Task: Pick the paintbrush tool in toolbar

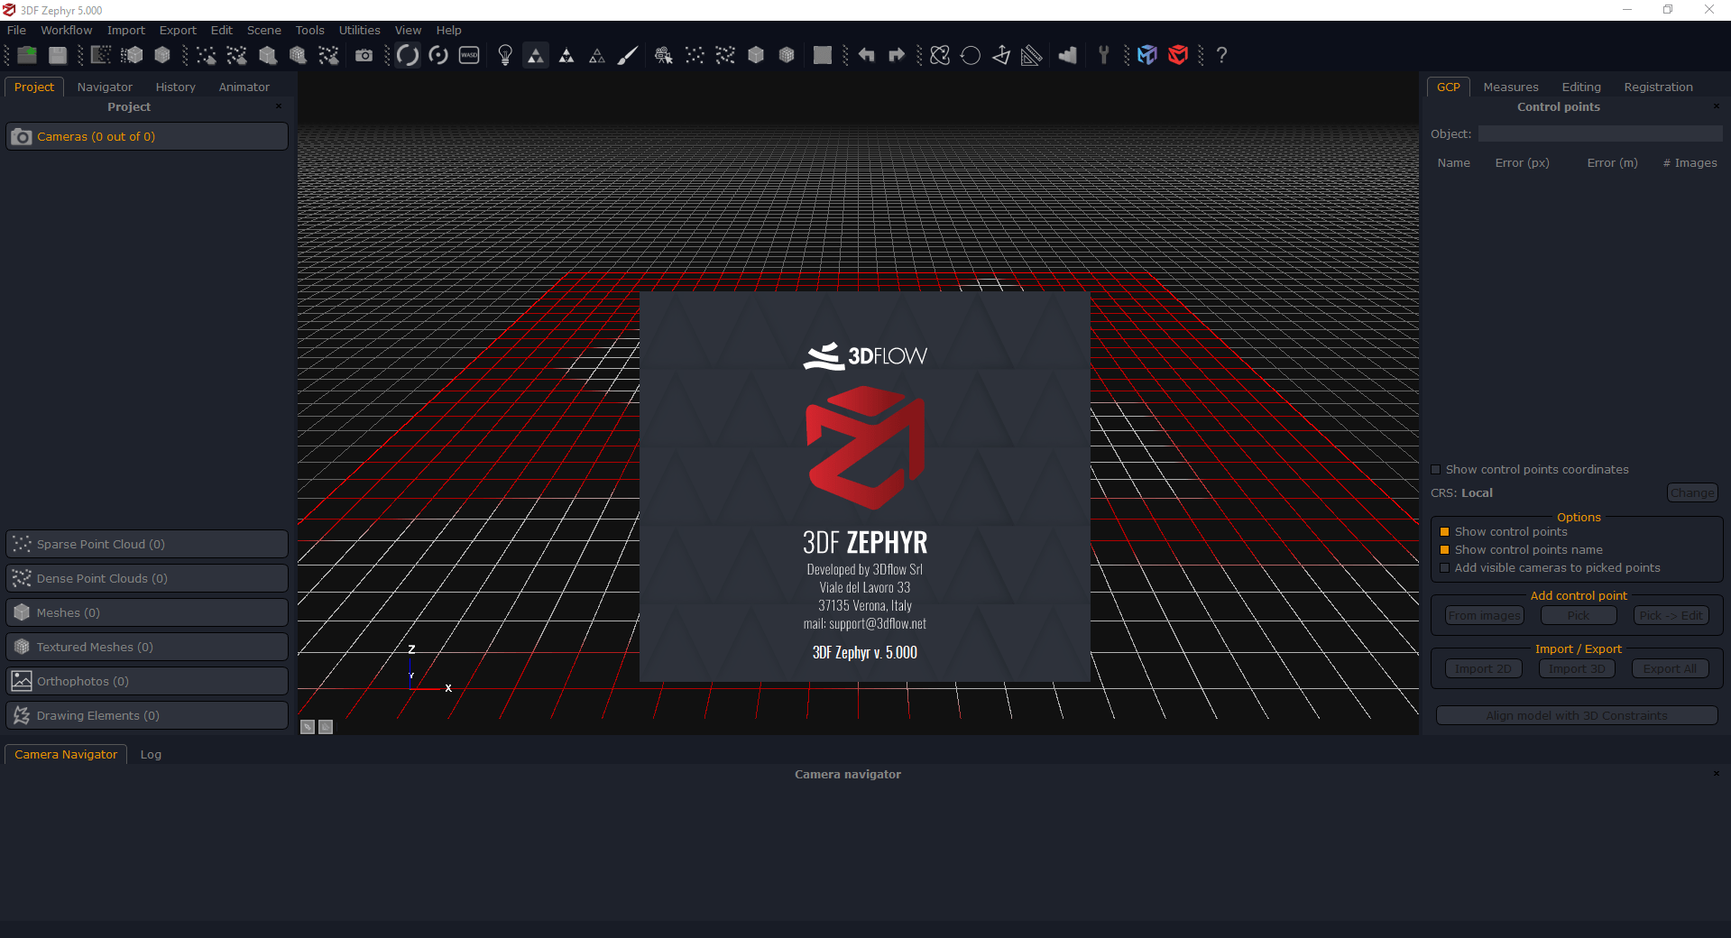Action: pyautogui.click(x=628, y=55)
